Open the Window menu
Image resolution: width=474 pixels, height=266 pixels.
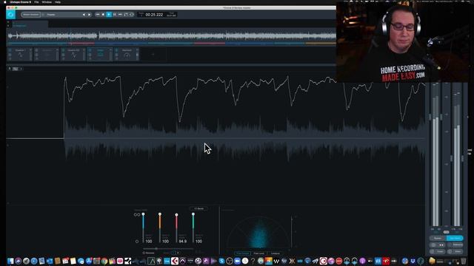(x=47, y=1)
